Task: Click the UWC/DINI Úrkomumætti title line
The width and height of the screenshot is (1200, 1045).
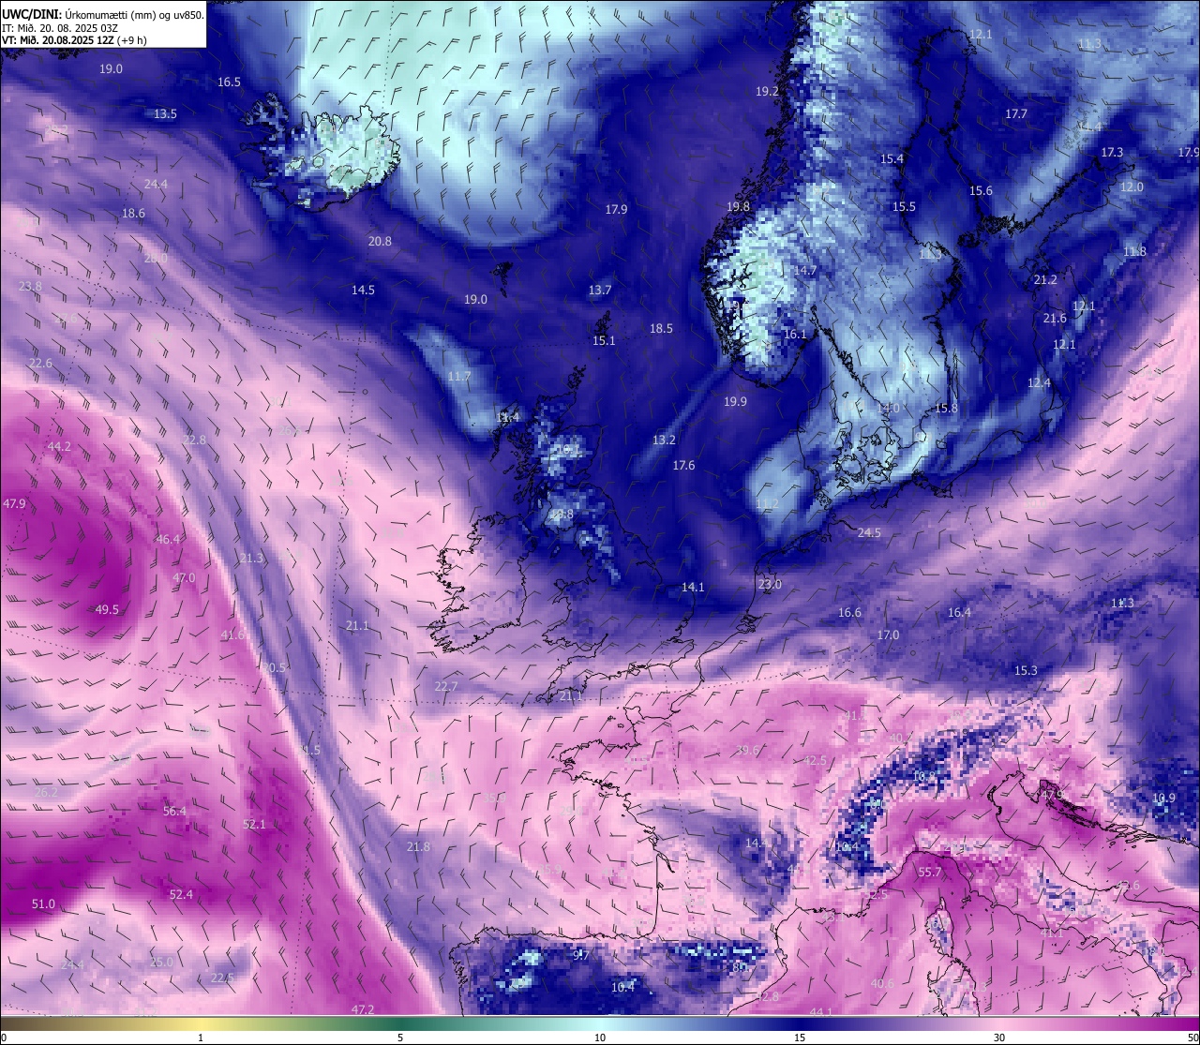Action: point(102,14)
